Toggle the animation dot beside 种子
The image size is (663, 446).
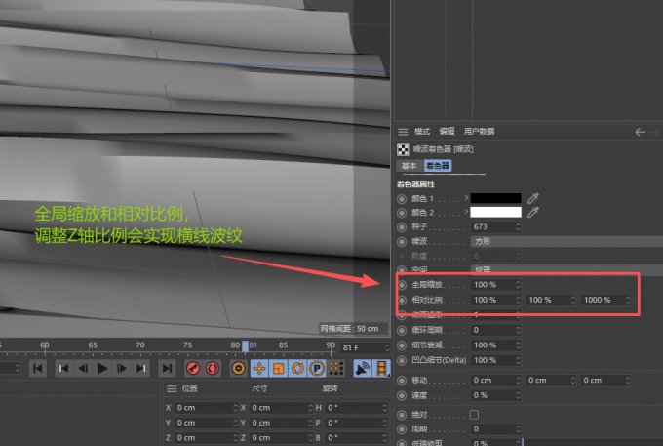402,226
